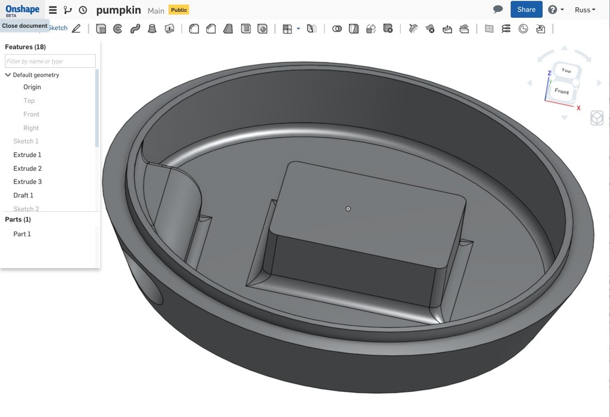Select the Boolean tool

[x=337, y=29]
